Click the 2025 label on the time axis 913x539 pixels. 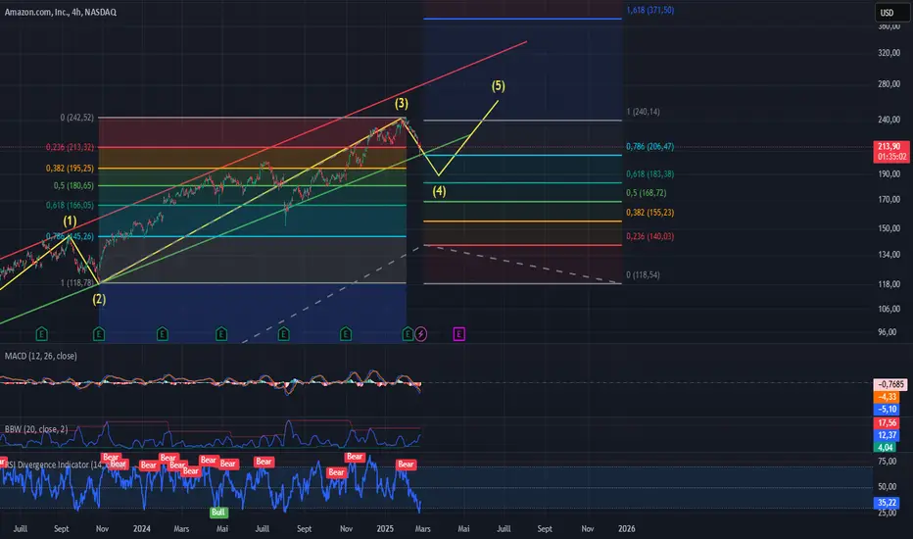tap(385, 528)
